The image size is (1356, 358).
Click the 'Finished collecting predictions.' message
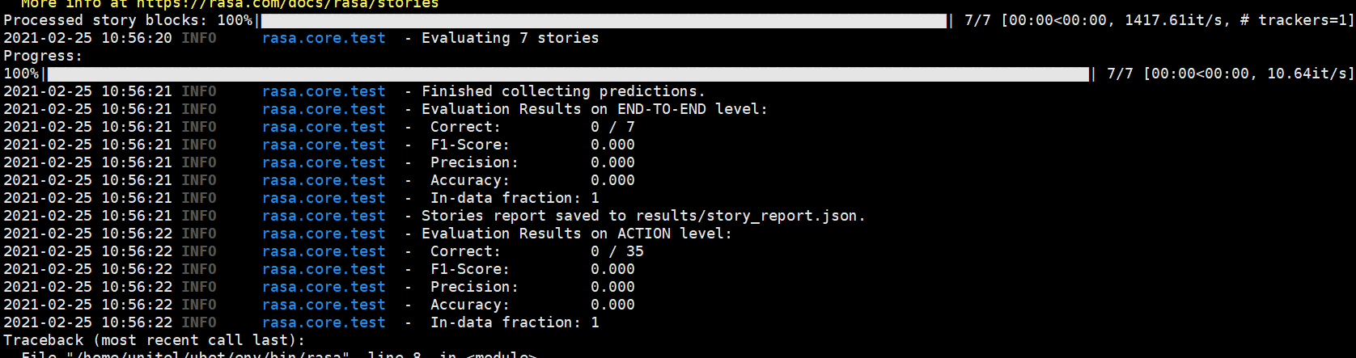point(563,91)
